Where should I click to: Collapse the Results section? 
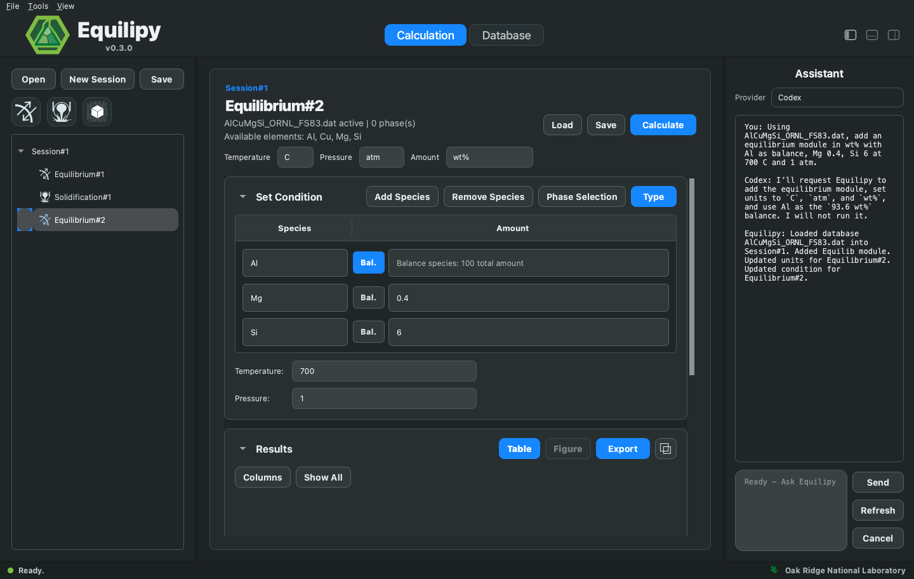[x=242, y=449]
